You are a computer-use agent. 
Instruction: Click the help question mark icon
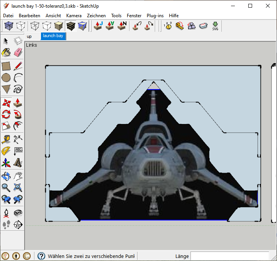(41, 256)
